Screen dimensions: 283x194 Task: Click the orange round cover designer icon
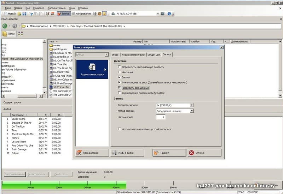pos(99,13)
